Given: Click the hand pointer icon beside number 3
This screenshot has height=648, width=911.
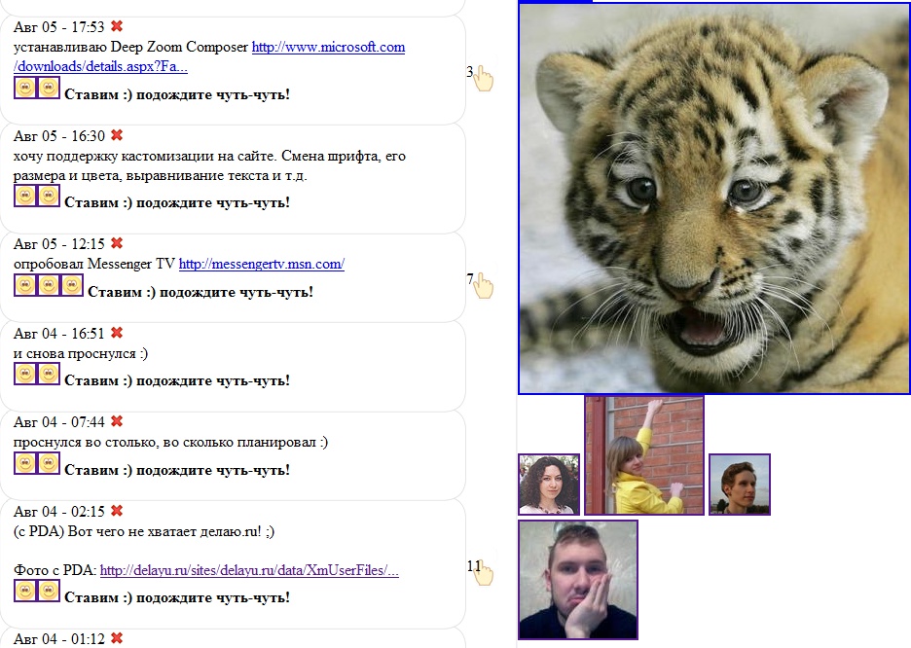Looking at the screenshot, I should click(485, 77).
